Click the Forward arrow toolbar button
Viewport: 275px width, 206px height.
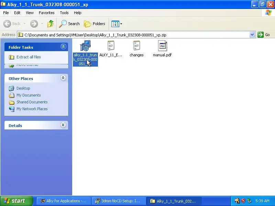click(x=34, y=24)
